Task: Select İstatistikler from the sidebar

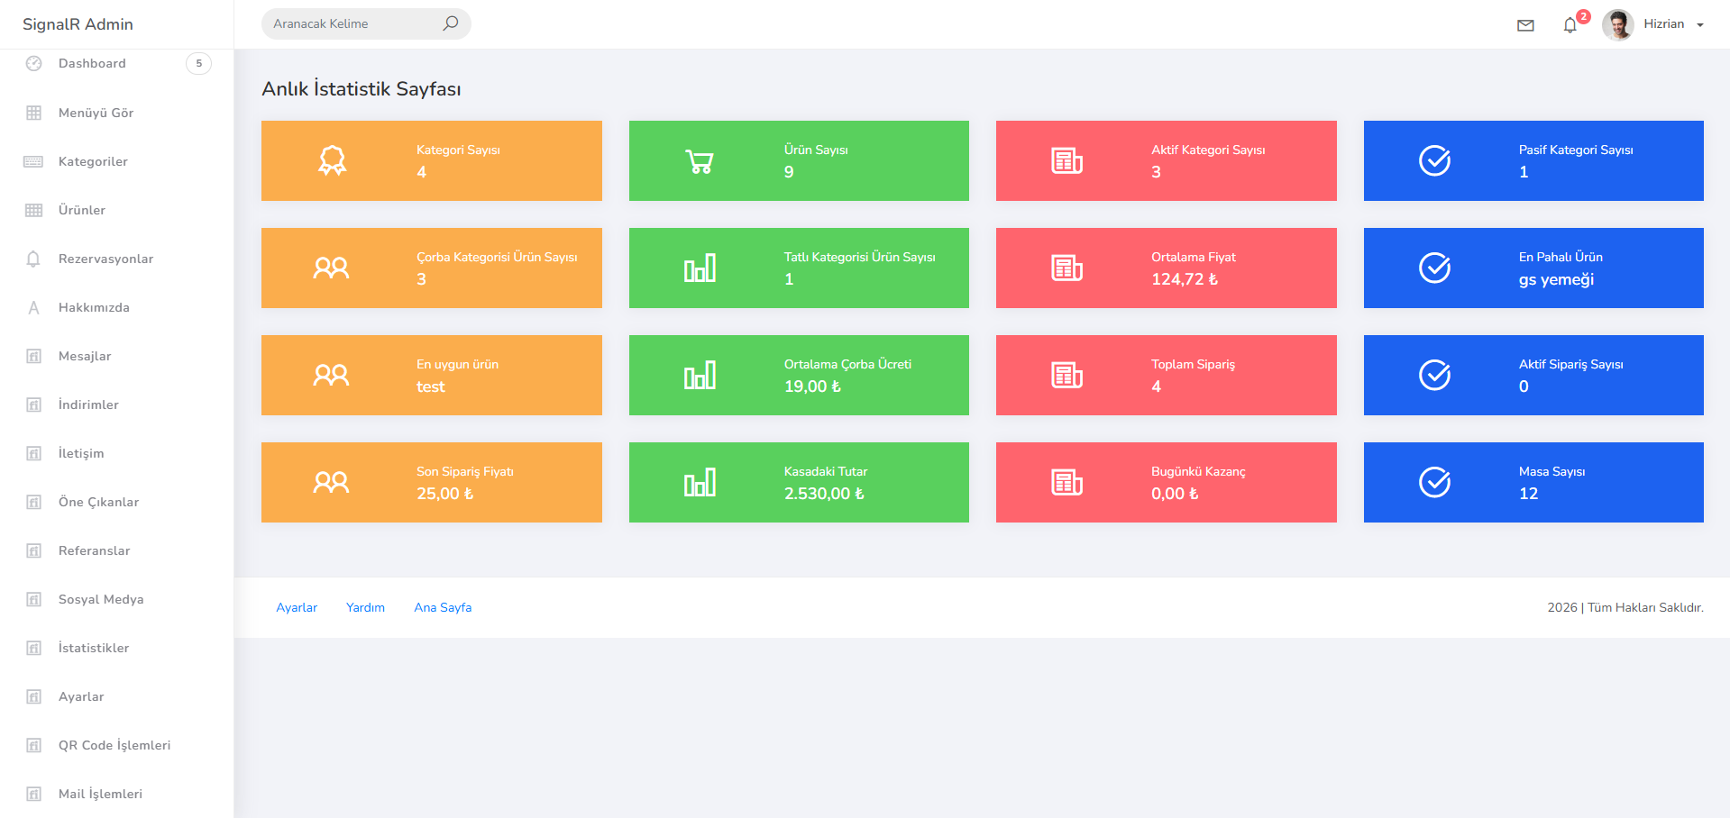Action: click(94, 648)
